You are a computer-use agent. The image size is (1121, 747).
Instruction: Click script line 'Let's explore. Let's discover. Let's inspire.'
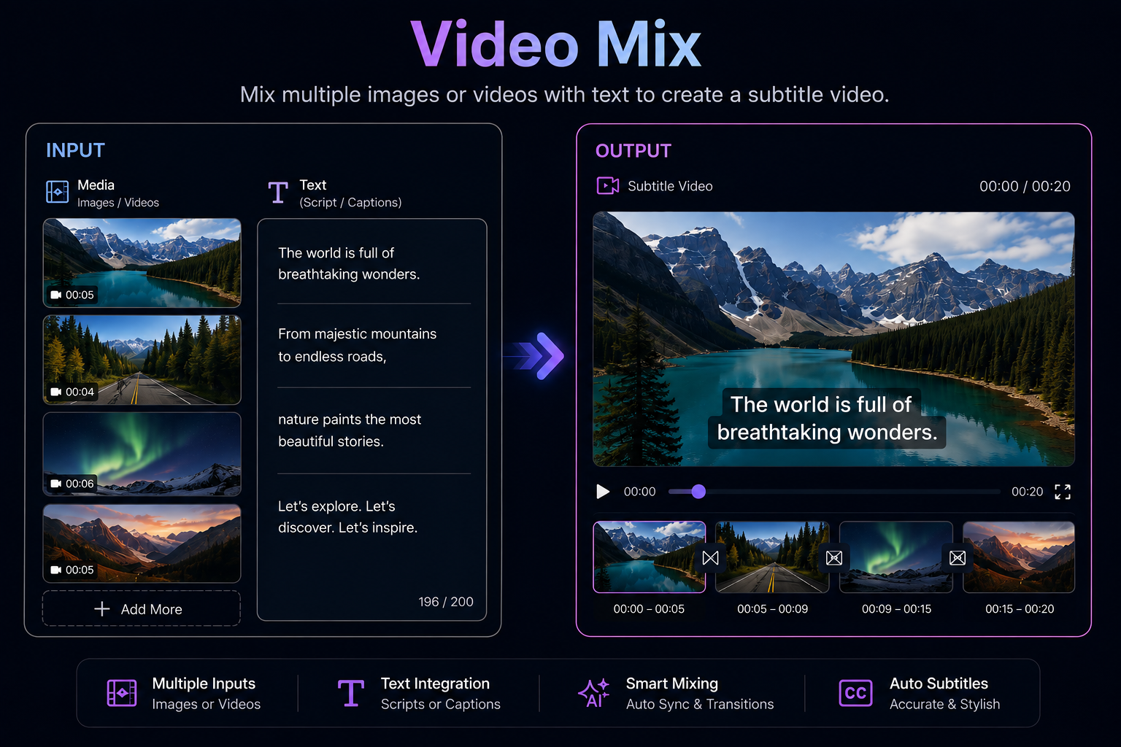tap(347, 516)
